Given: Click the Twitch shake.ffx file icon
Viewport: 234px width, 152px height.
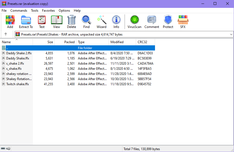Looking at the screenshot, I should (4, 84).
